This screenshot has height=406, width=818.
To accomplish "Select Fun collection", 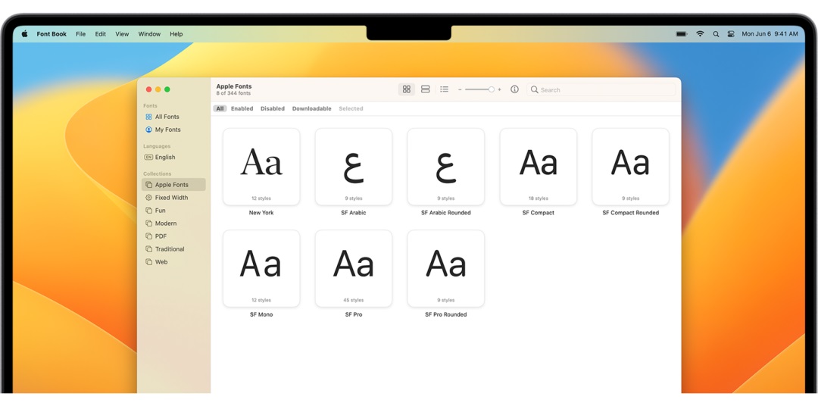I will pyautogui.click(x=173, y=211).
